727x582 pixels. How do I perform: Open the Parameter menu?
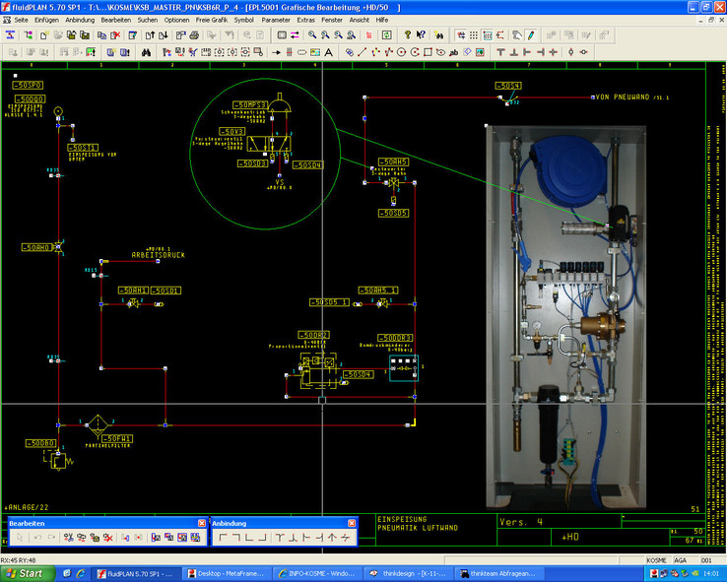(276, 20)
